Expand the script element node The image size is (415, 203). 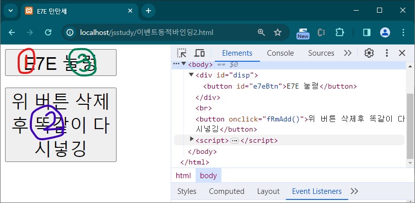[192, 139]
